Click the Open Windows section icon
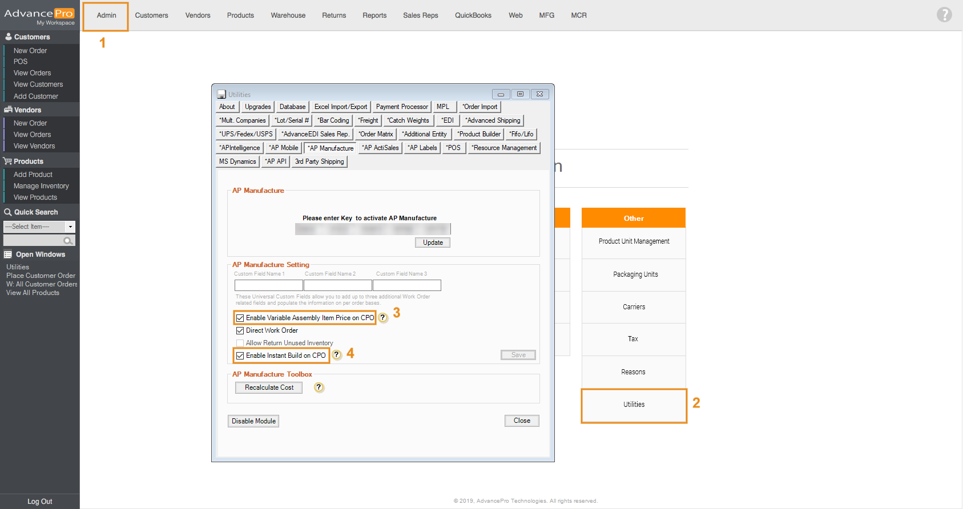The height and width of the screenshot is (509, 963). pos(8,255)
